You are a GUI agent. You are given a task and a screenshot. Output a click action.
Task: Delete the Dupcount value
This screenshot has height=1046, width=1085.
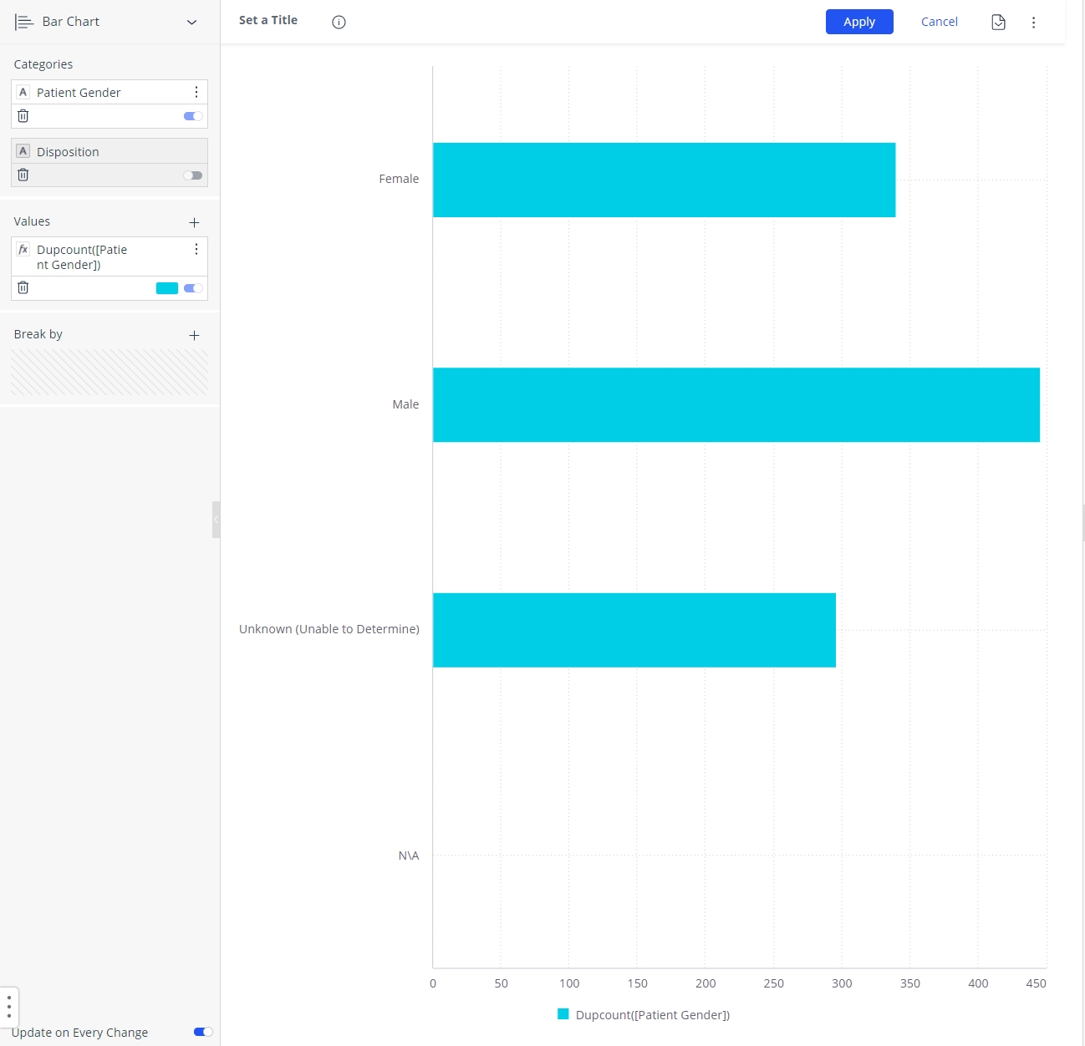click(x=23, y=287)
